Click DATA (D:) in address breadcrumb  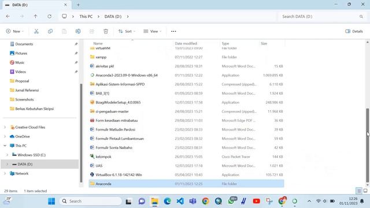click(113, 17)
